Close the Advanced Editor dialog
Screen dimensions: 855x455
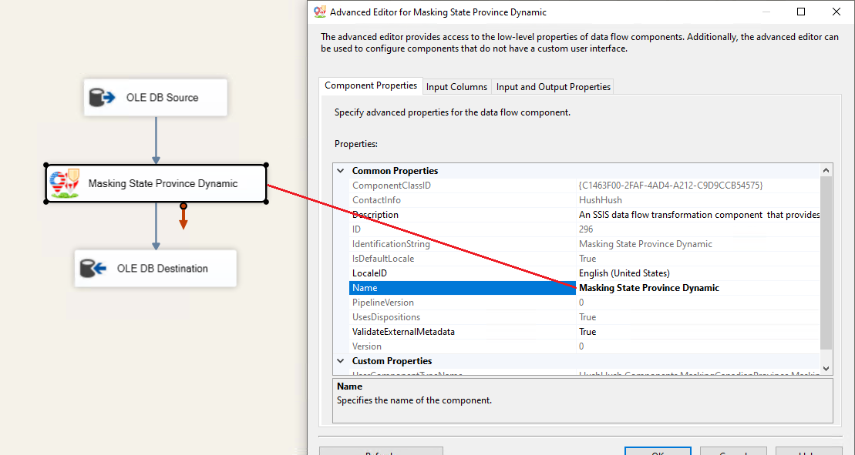pos(836,12)
